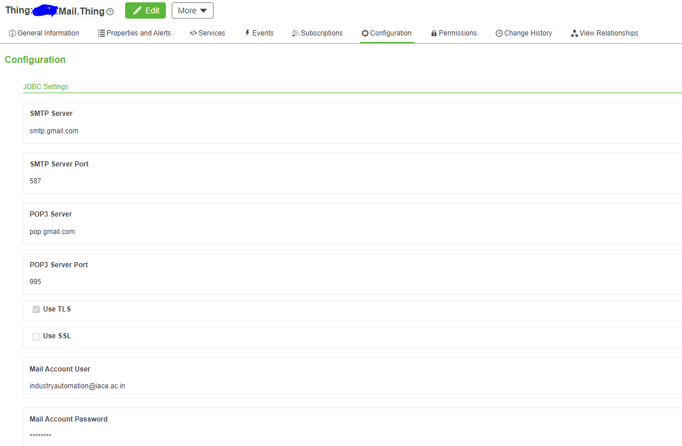Click the masked Mail Account Password value

click(x=40, y=436)
